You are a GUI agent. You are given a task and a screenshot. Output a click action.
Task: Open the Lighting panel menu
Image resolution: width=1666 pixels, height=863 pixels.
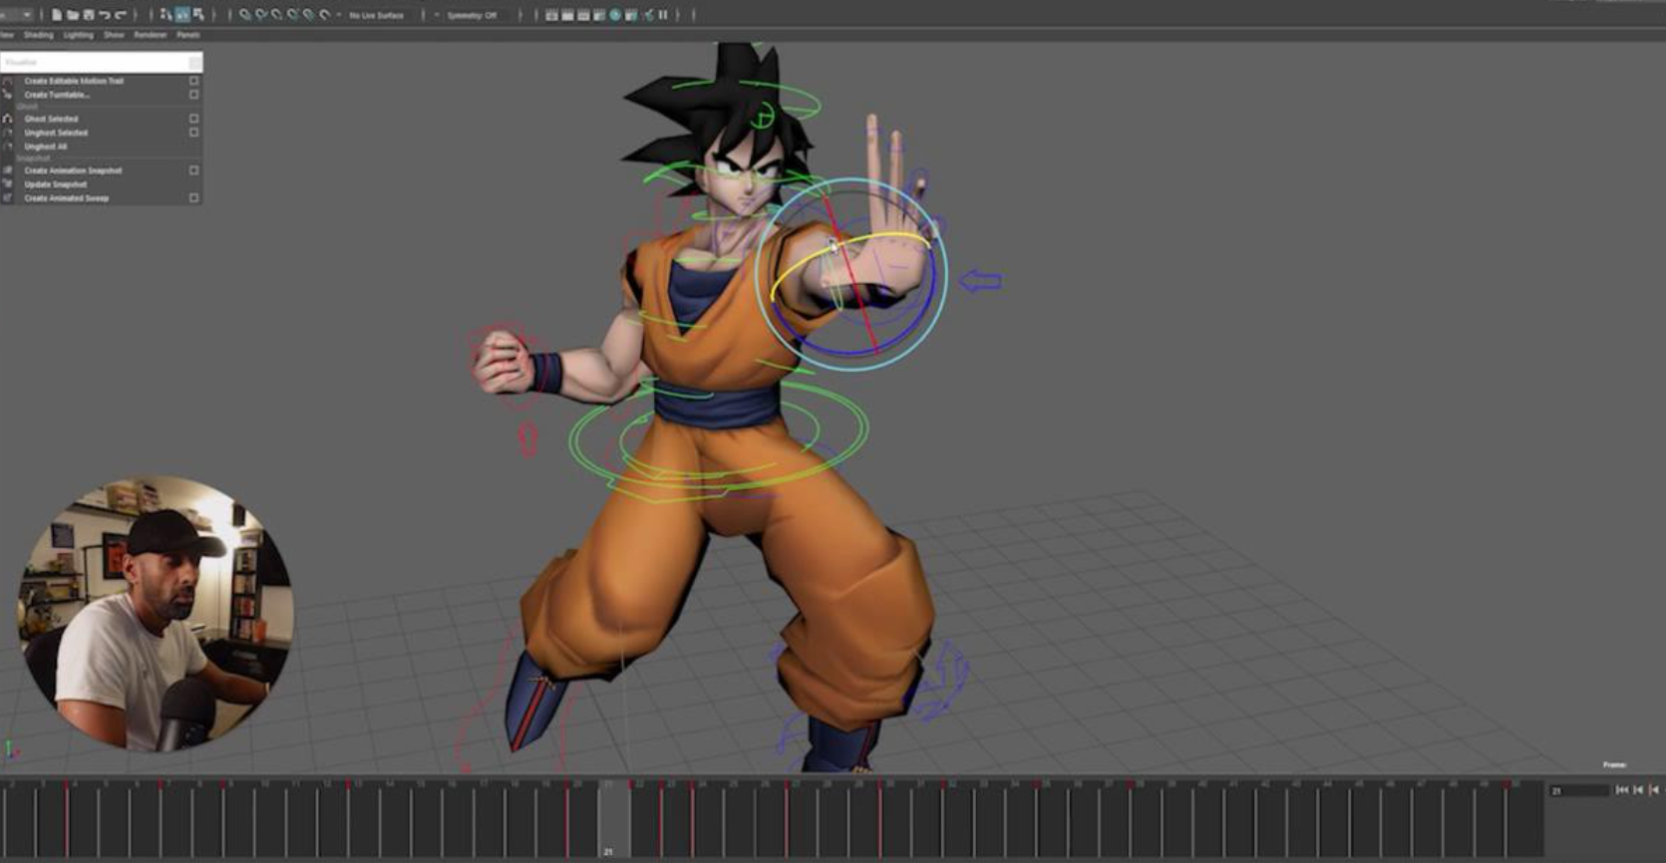(x=78, y=35)
